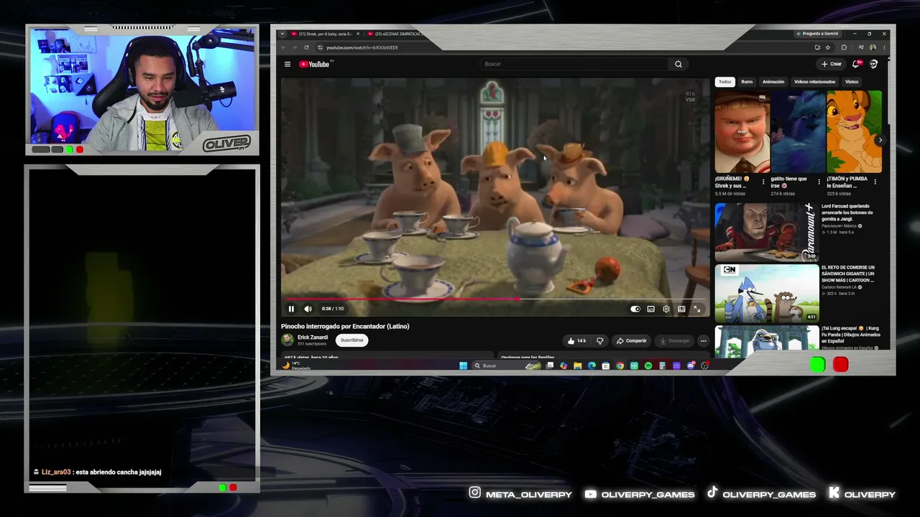Viewport: 920px width, 517px height.
Task: Enter fullscreen video mode
Action: [696, 309]
